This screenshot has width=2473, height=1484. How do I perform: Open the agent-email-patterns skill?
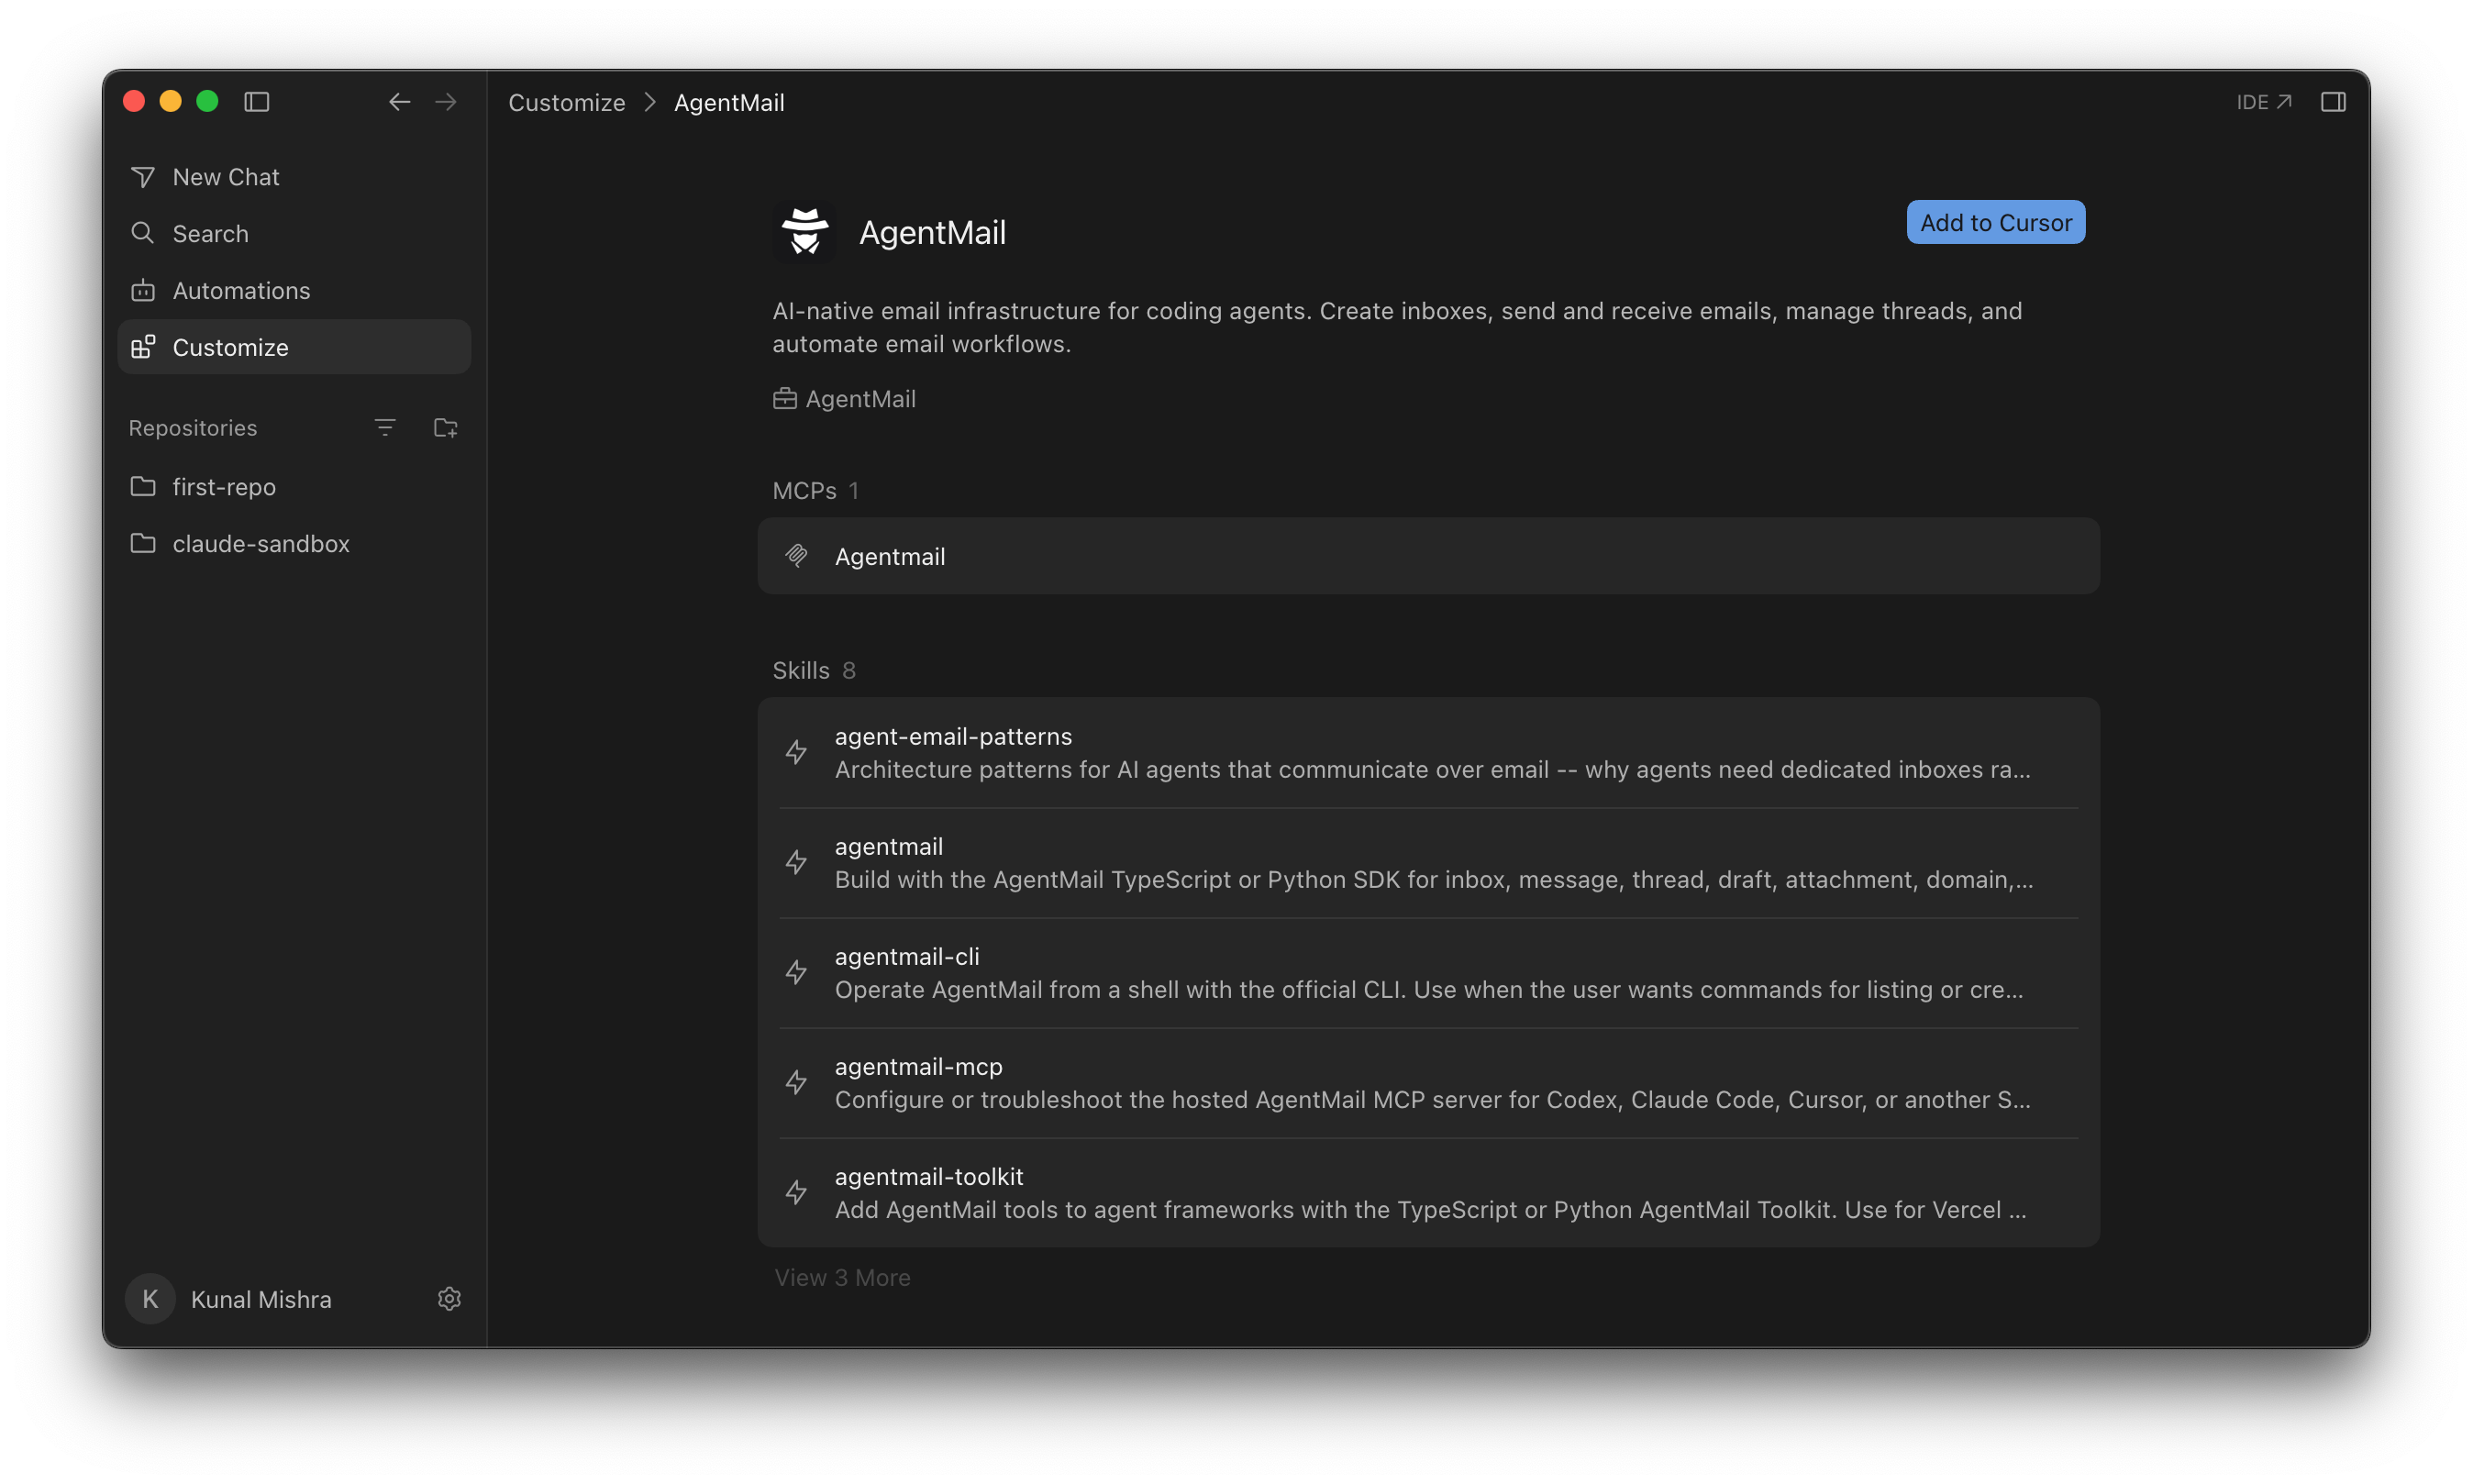point(1428,753)
